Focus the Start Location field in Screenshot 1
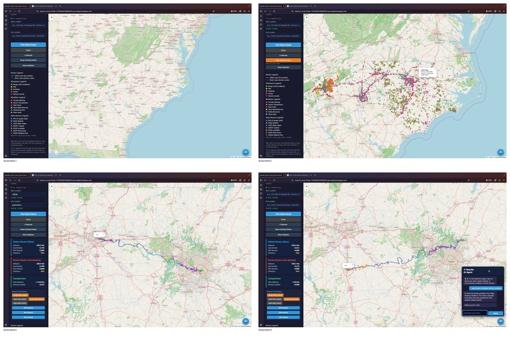The width and height of the screenshot is (510, 338). 28,25
